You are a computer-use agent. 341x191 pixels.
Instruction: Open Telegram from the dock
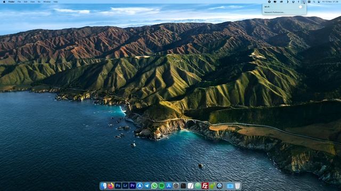coord(147,186)
